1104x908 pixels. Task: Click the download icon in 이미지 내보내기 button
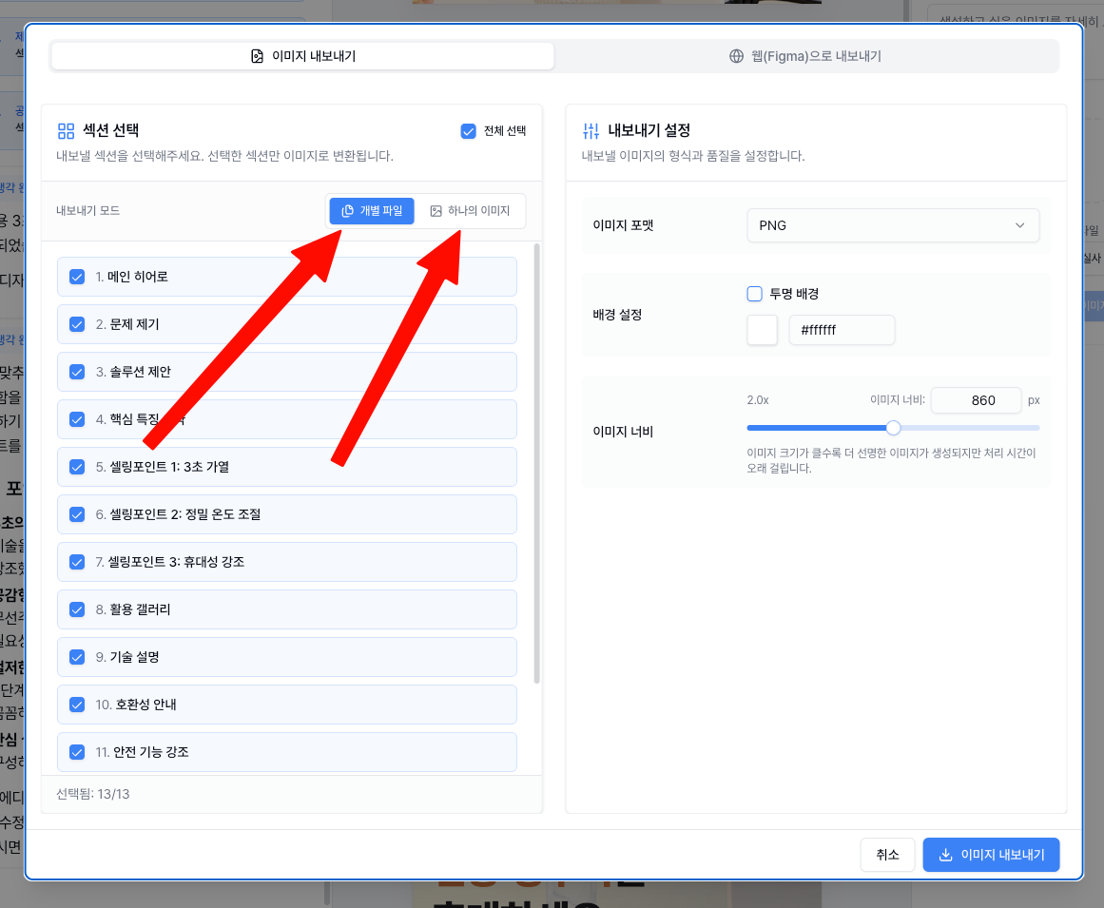point(945,855)
